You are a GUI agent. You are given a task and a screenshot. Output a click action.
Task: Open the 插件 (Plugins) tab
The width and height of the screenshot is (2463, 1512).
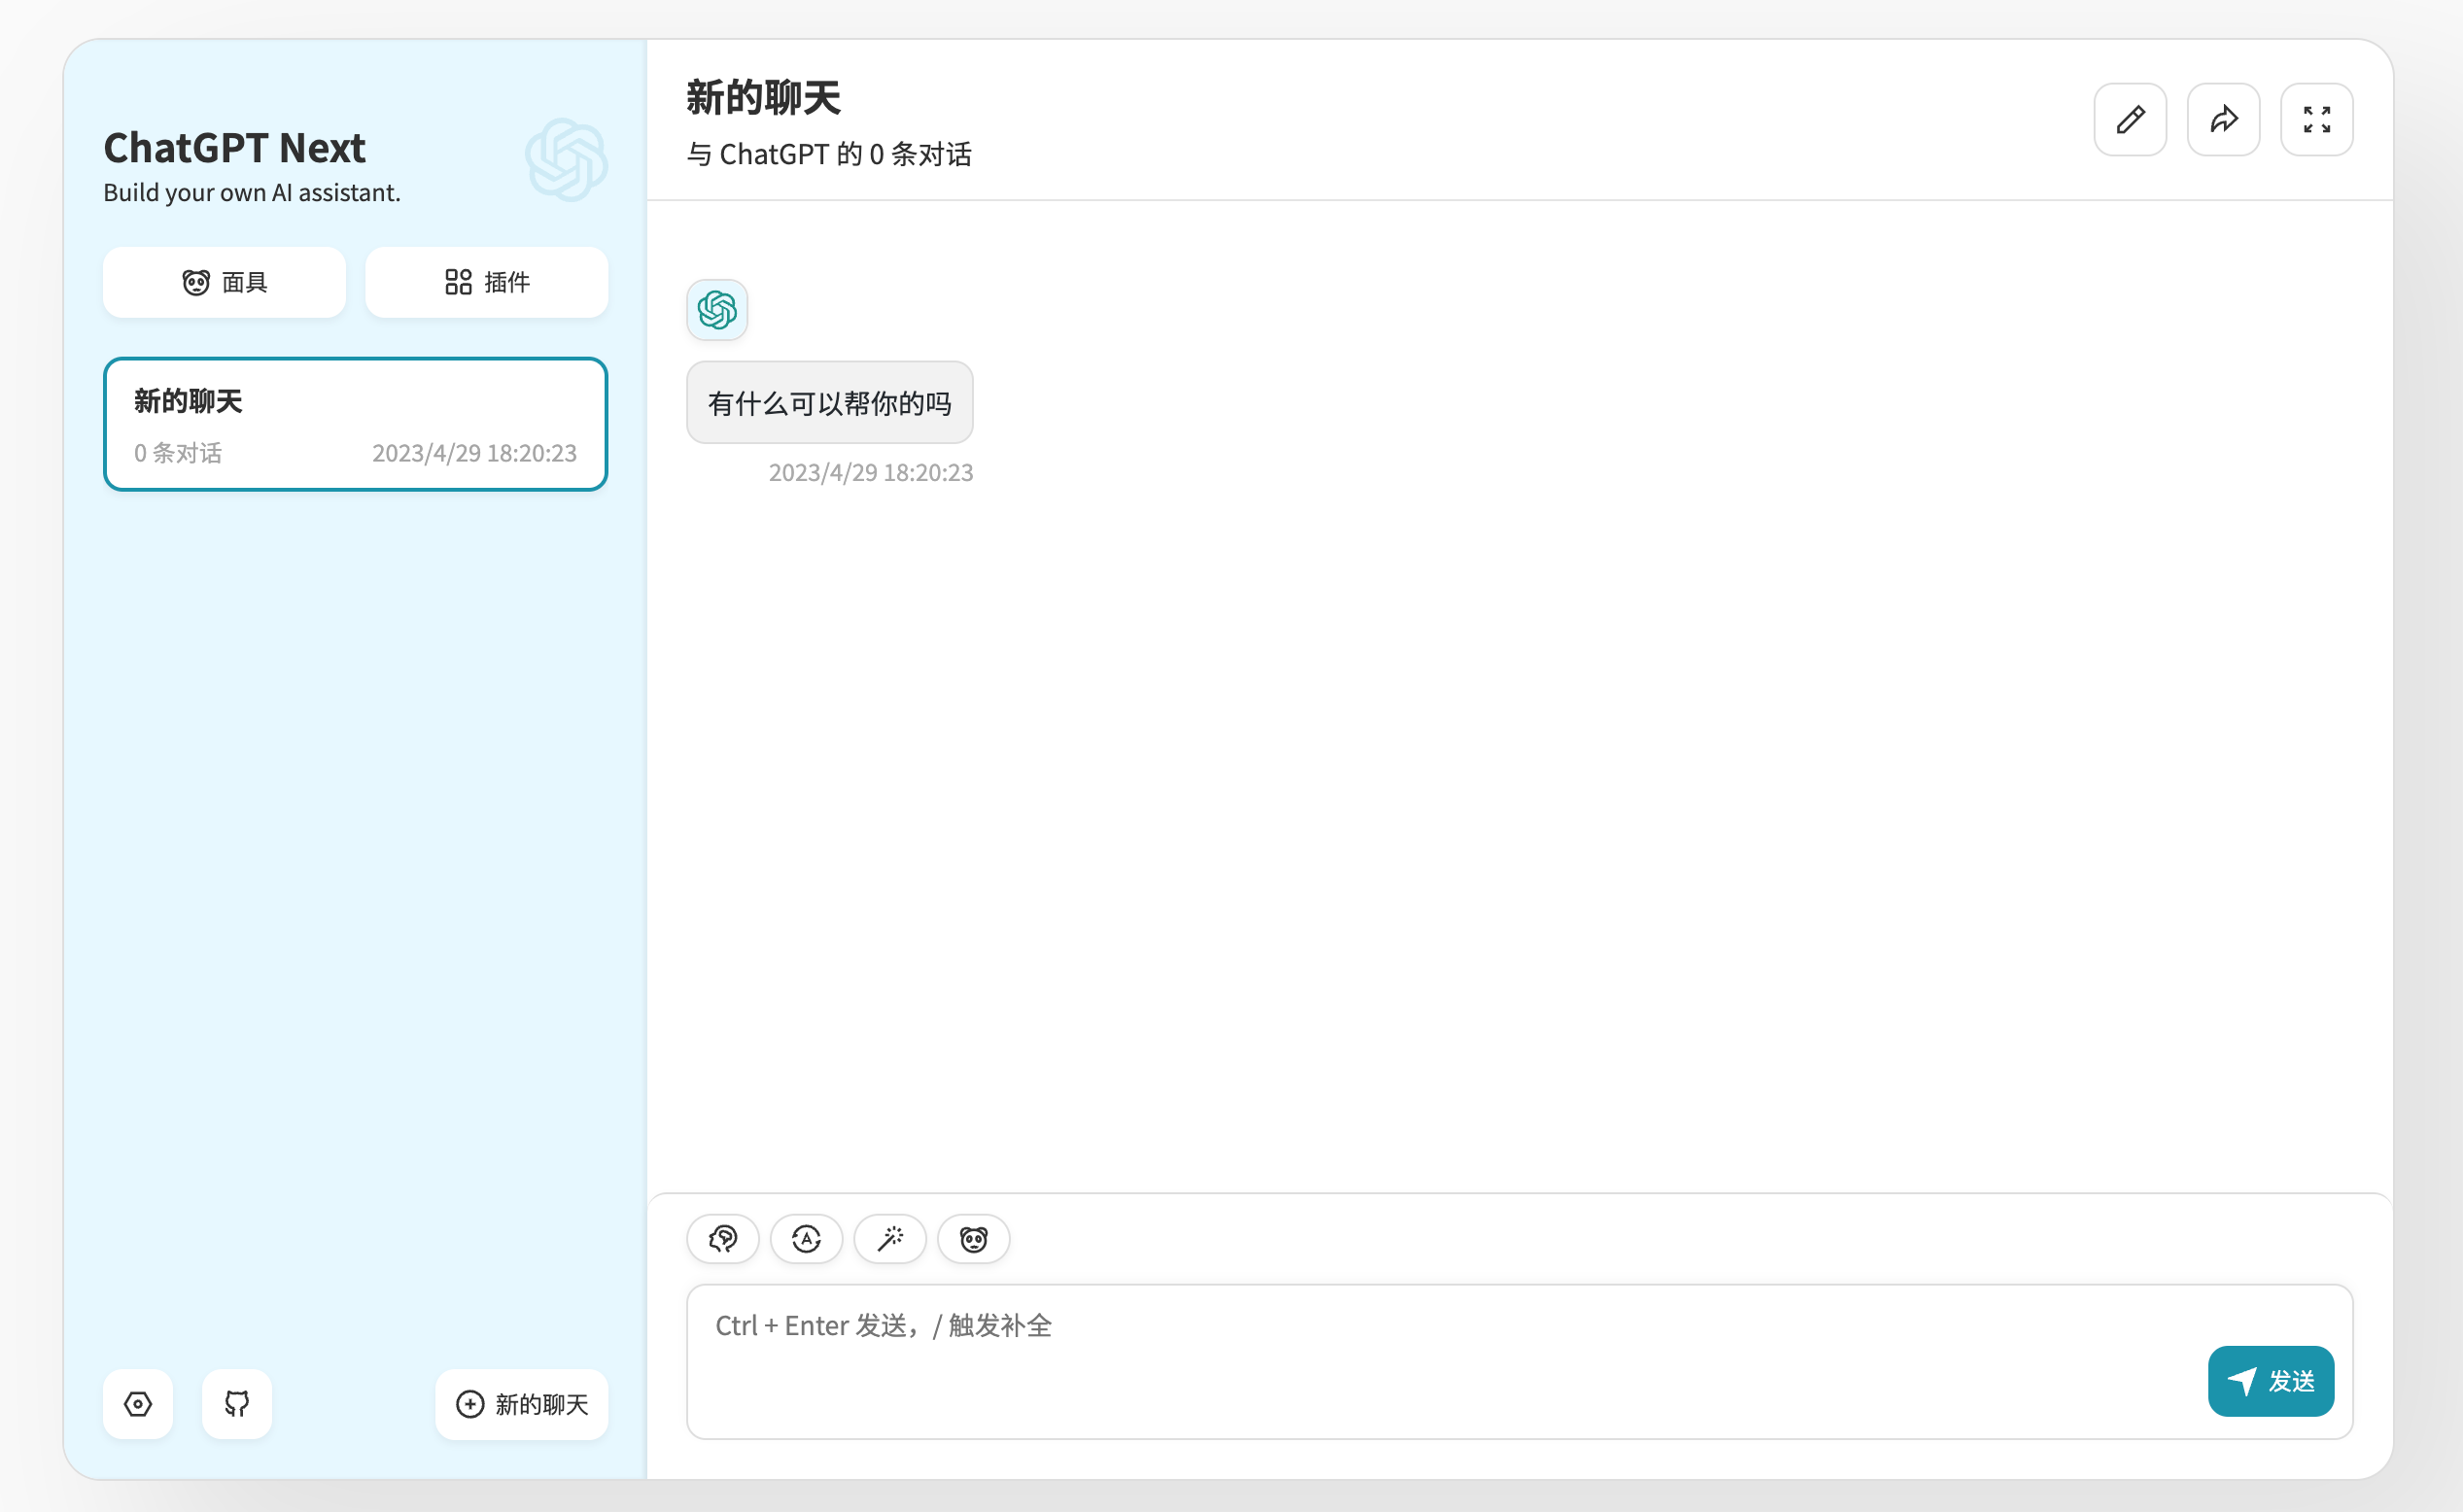pos(487,283)
